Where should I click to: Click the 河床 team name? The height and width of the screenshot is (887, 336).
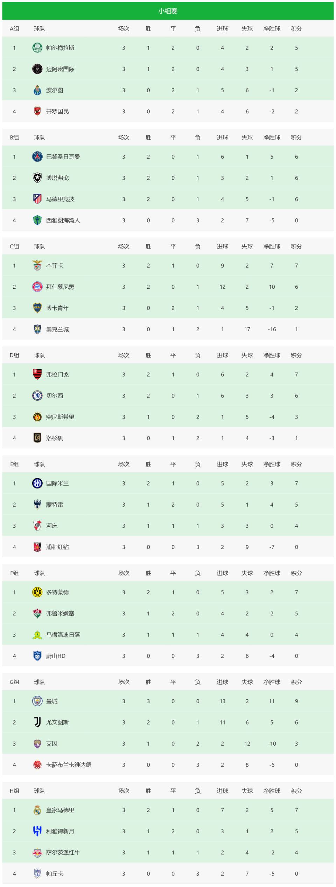(52, 526)
